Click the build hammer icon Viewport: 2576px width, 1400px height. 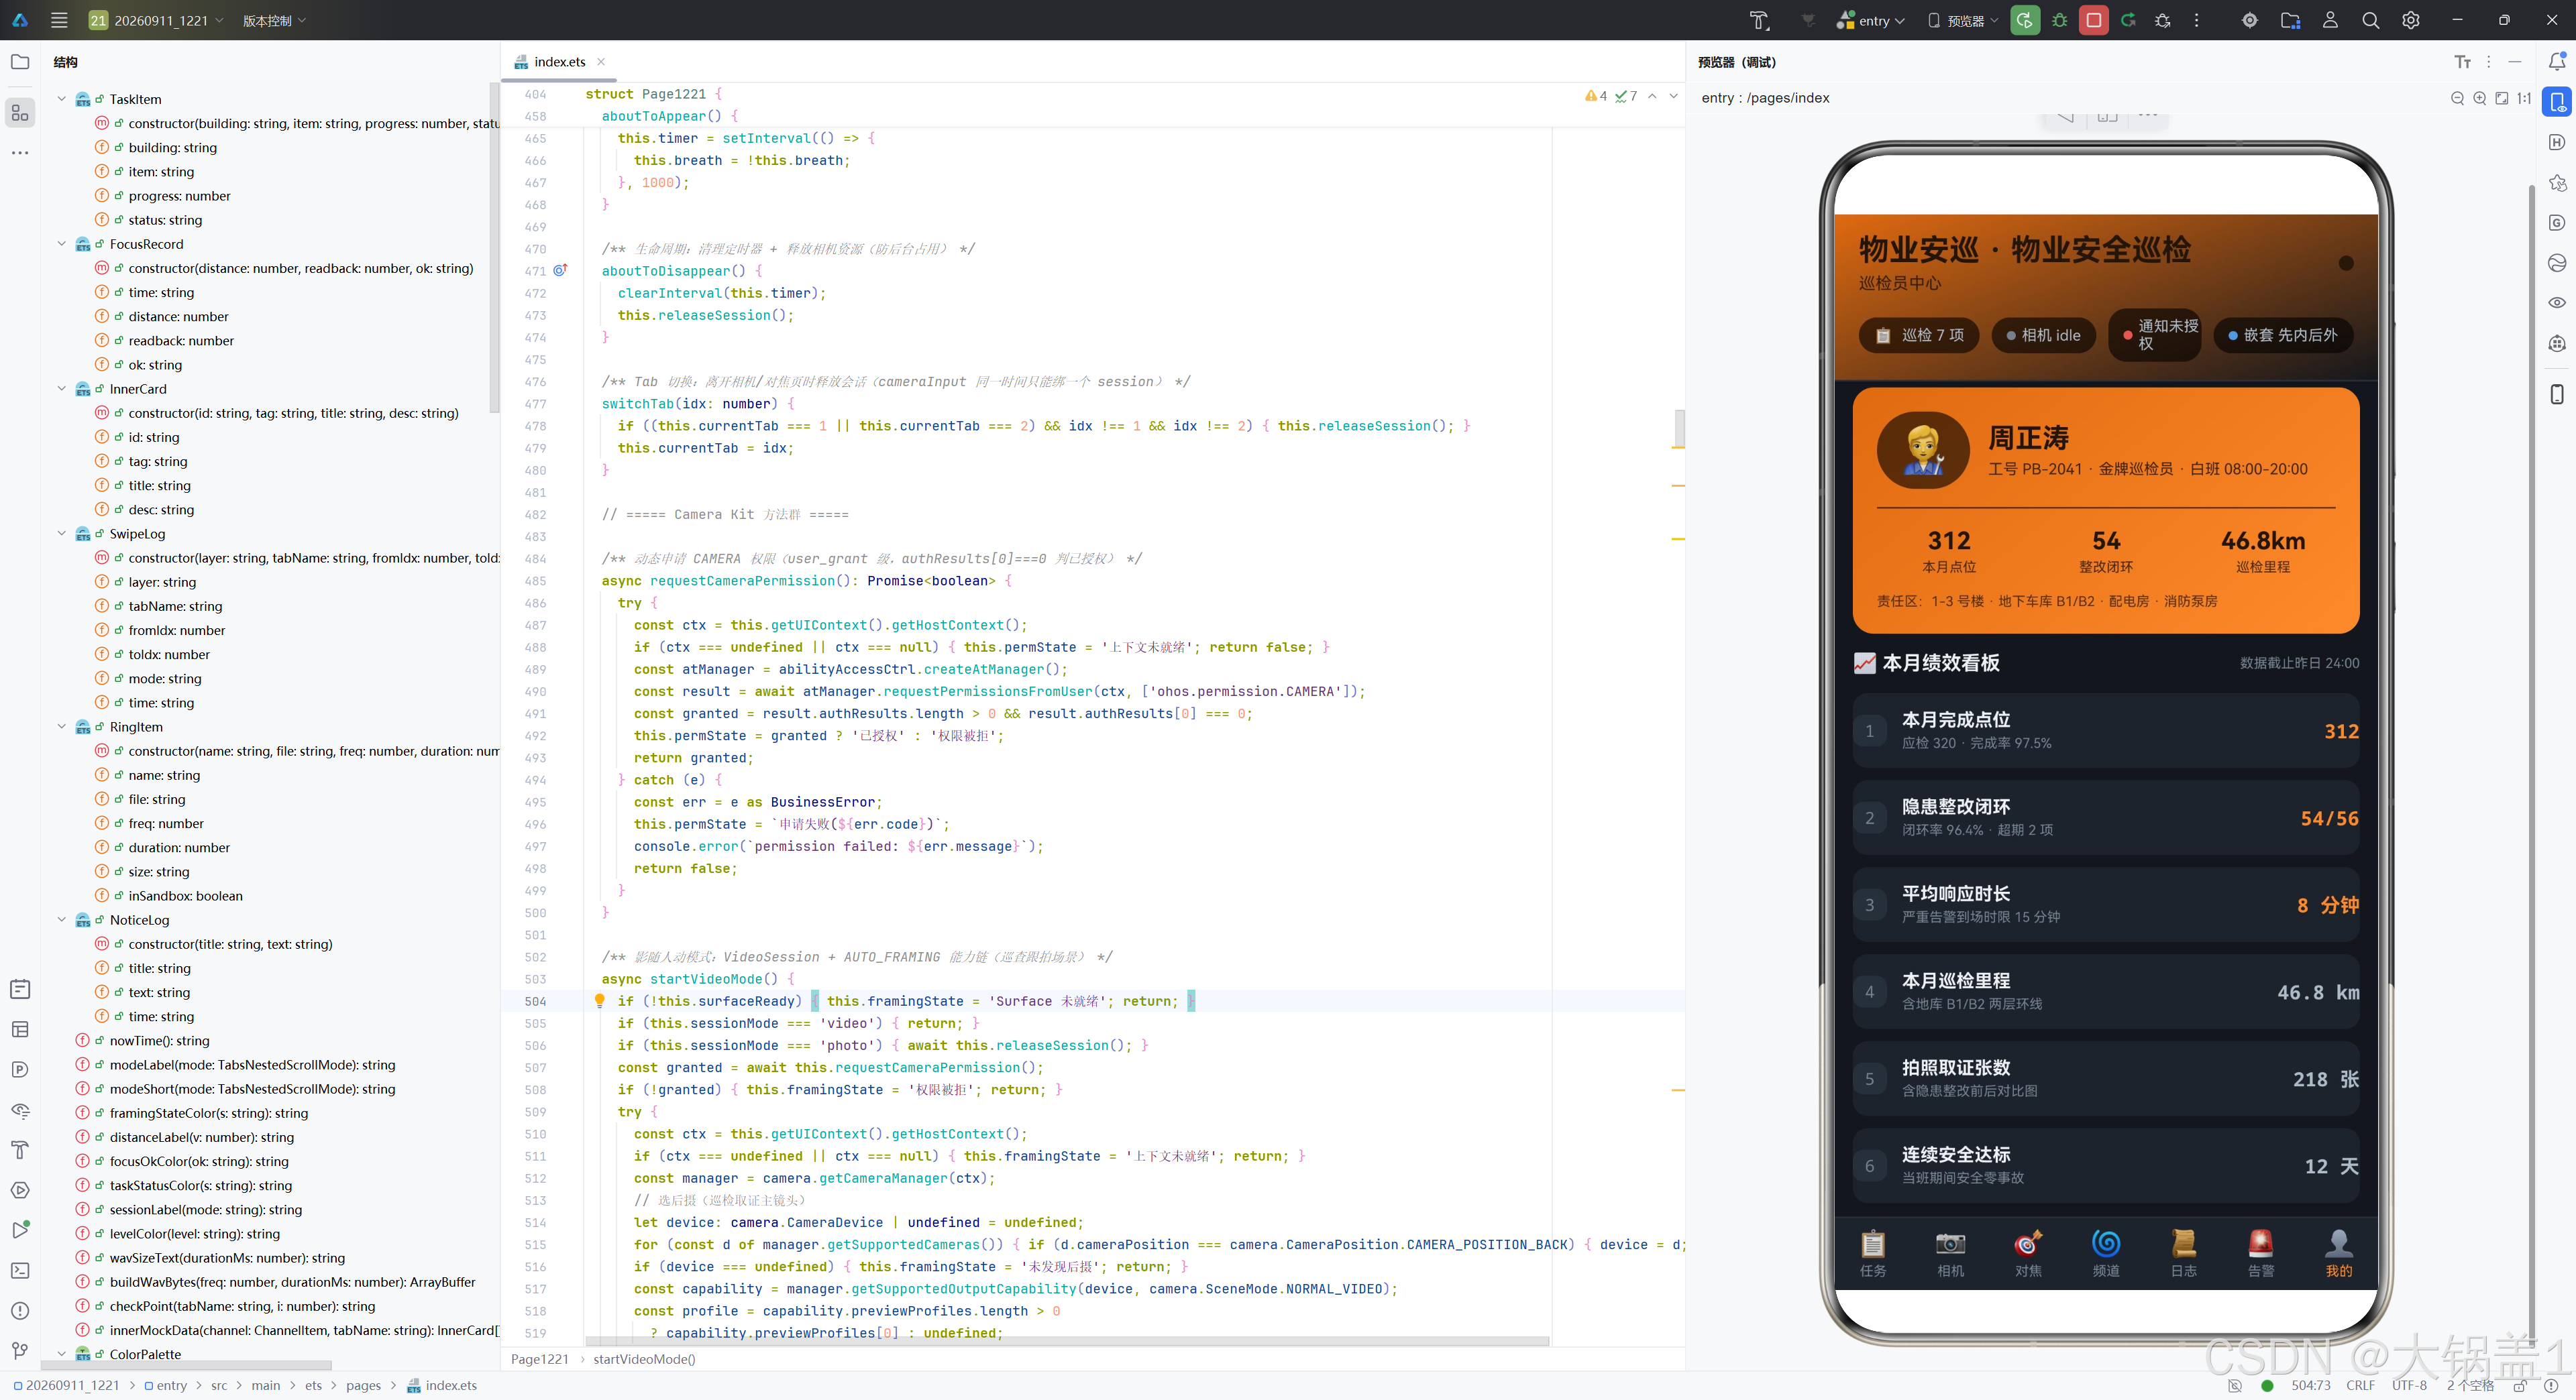pos(1759,20)
